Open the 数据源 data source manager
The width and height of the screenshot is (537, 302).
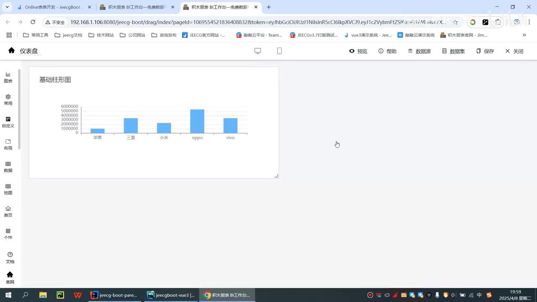coord(419,51)
